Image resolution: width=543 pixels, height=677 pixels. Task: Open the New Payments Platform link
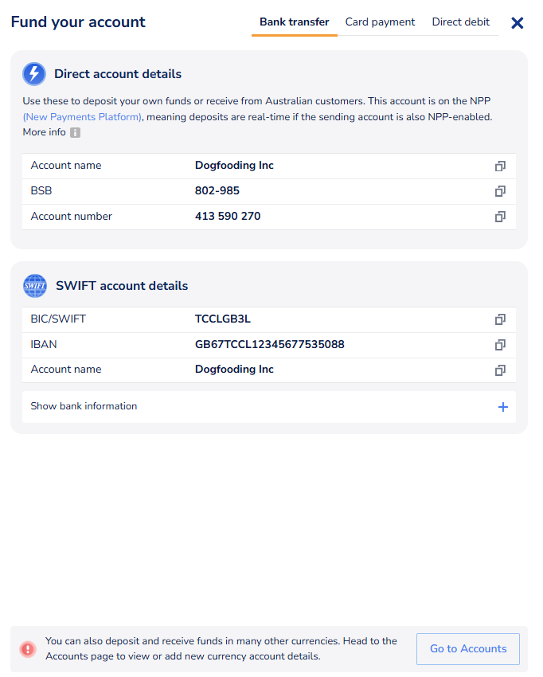point(83,117)
